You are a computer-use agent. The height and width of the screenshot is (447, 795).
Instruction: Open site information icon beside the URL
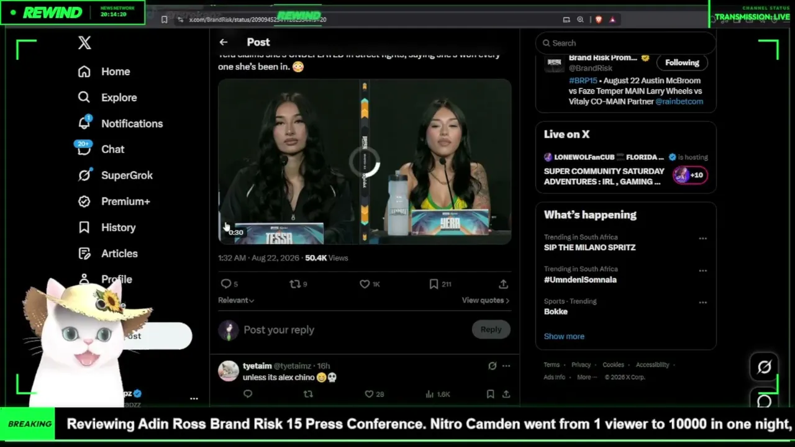180,19
